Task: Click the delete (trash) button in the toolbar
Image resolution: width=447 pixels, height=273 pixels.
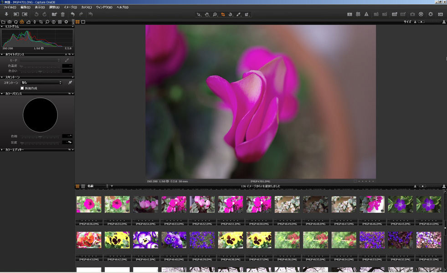Action: click(63, 15)
